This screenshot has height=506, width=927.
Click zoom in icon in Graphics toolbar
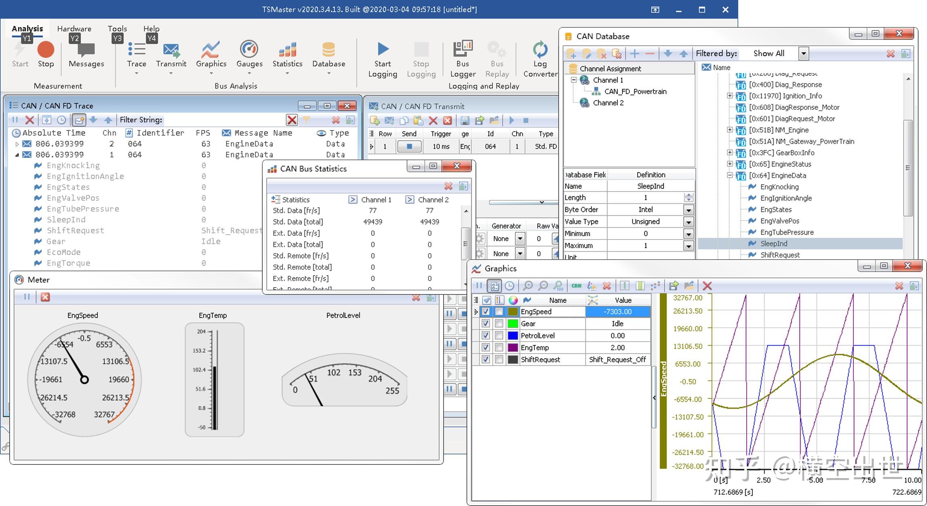point(528,286)
